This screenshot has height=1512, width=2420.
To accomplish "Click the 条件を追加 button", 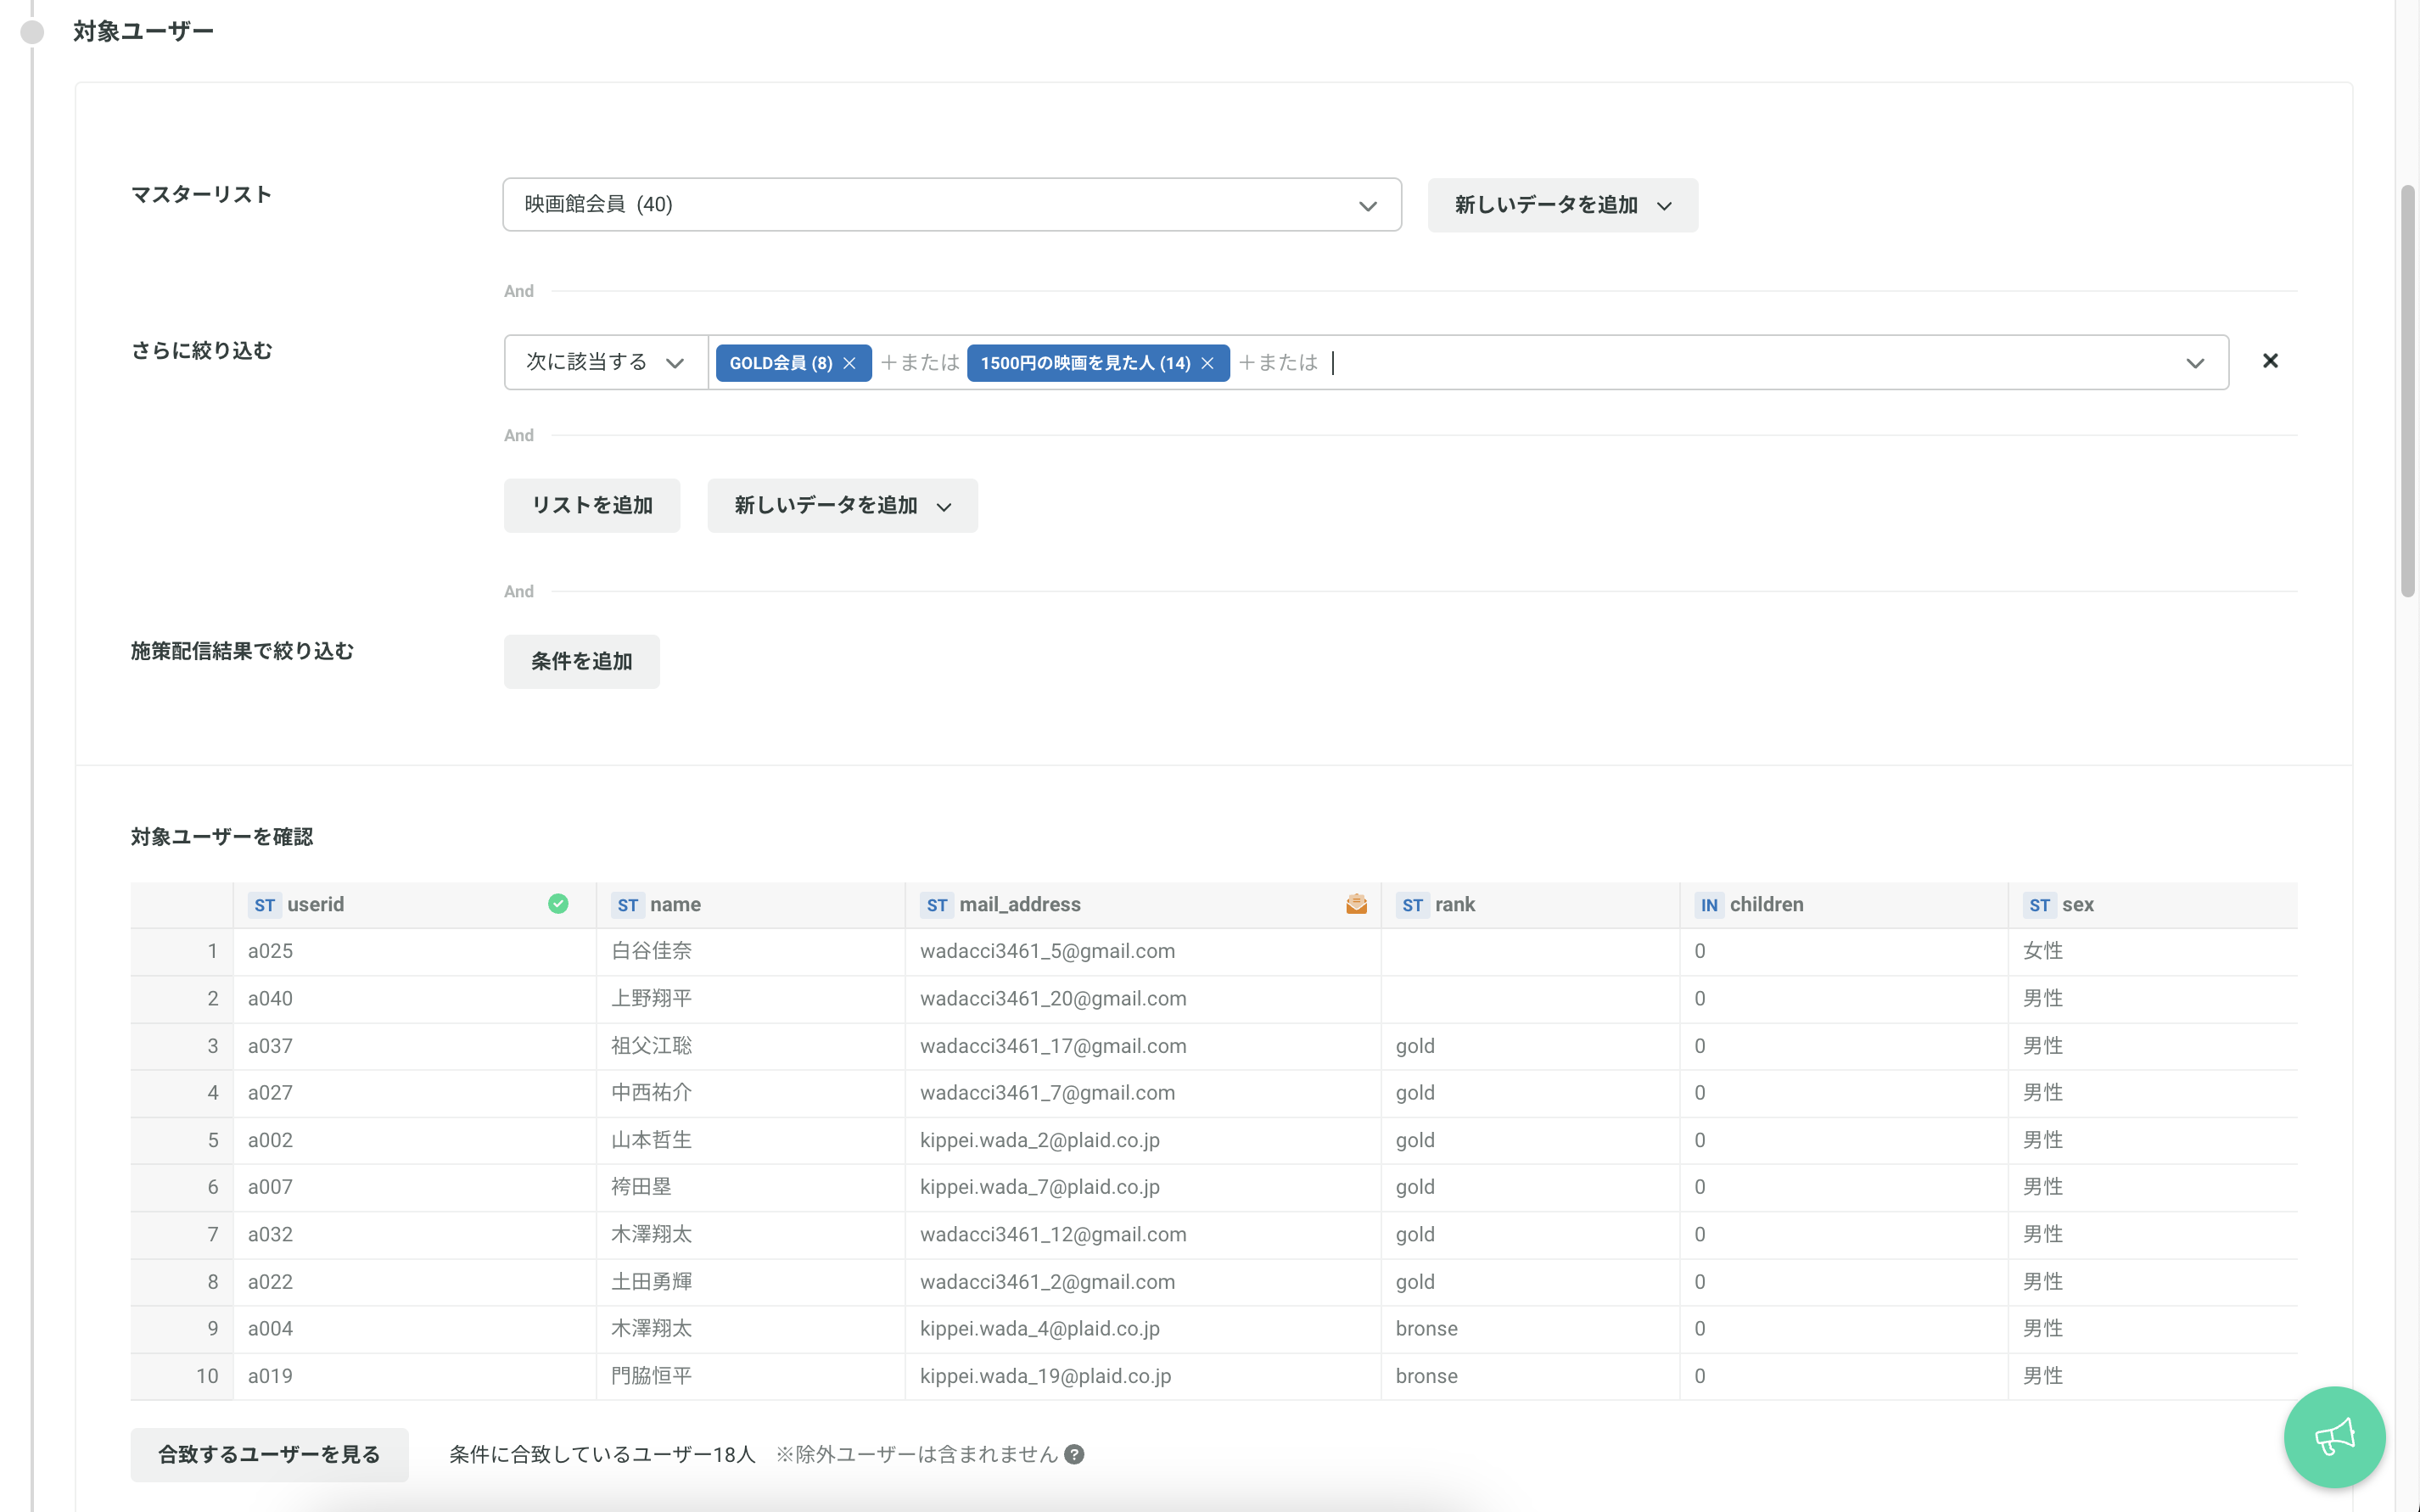I will (x=581, y=661).
